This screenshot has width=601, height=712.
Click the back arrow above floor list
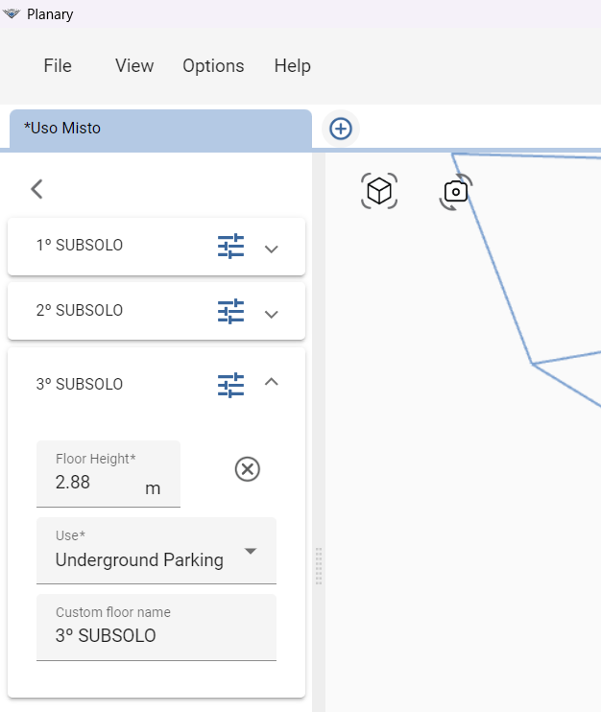click(36, 189)
